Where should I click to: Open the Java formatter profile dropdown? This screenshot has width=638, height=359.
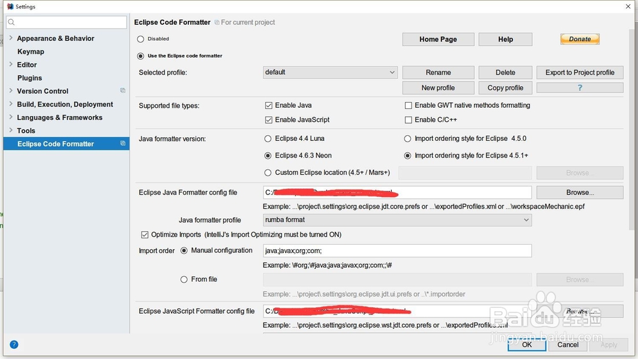coord(397,220)
